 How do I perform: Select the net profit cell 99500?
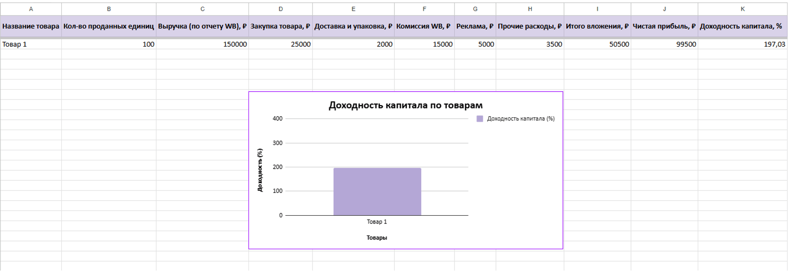(665, 44)
